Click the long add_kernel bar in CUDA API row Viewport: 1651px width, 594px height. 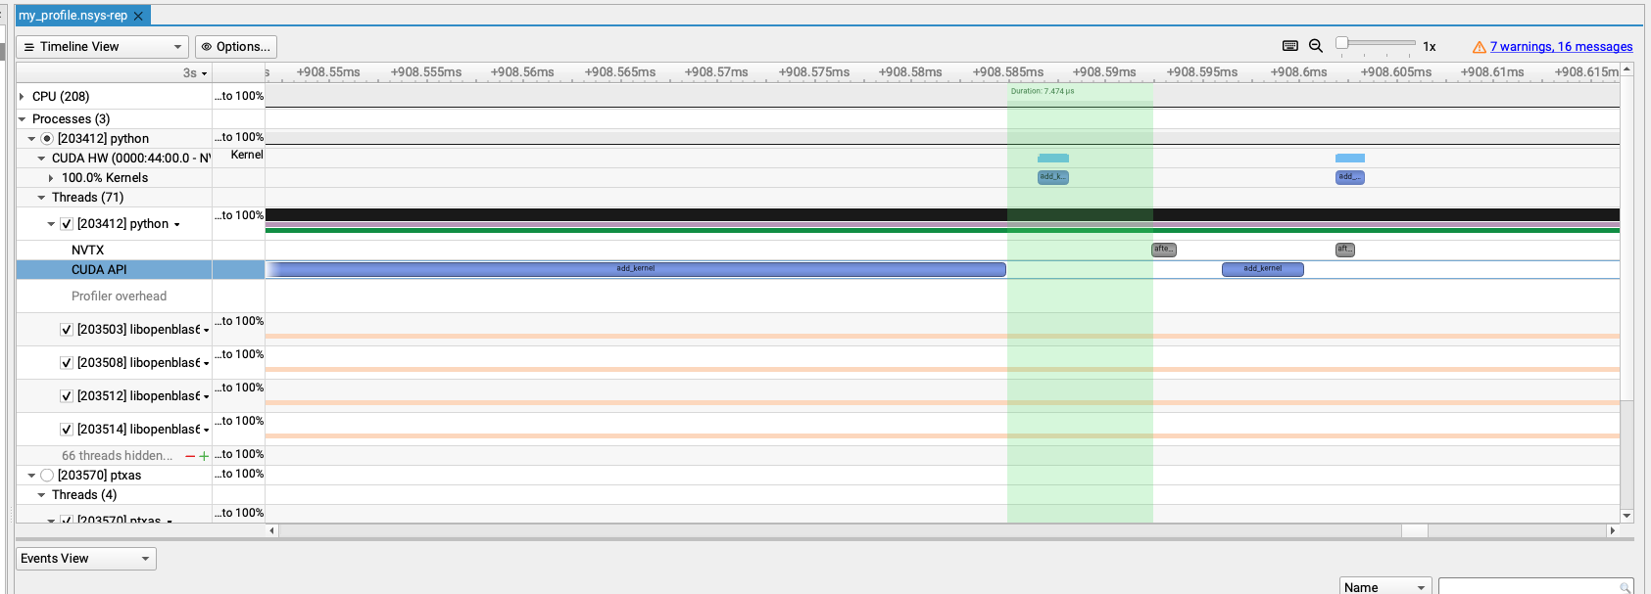click(636, 269)
